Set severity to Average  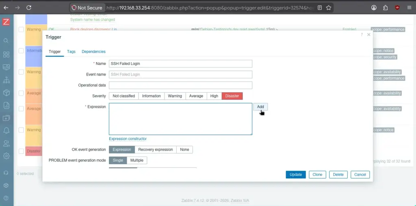[x=196, y=96]
